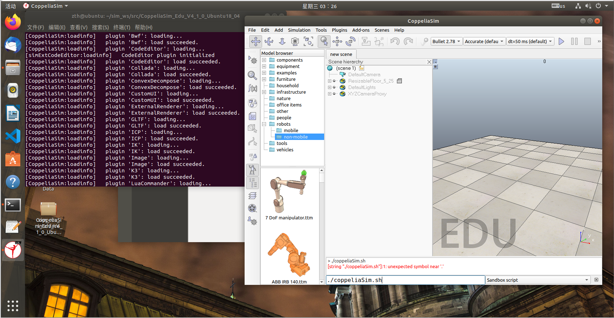Viewport: 614px width, 318px height.
Task: Toggle the model browser robot icon
Action: pyautogui.click(x=252, y=170)
